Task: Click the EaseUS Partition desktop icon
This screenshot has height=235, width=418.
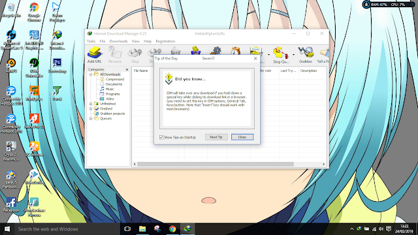Action: (x=11, y=179)
